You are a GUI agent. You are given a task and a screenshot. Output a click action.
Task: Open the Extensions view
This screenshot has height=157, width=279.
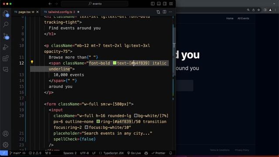click(x=6, y=58)
